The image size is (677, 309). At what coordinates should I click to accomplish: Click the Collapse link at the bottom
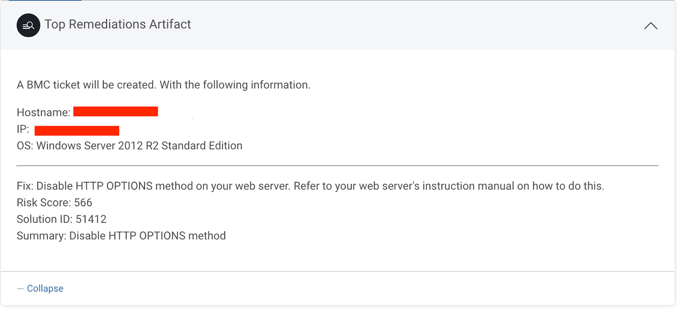[x=45, y=288]
